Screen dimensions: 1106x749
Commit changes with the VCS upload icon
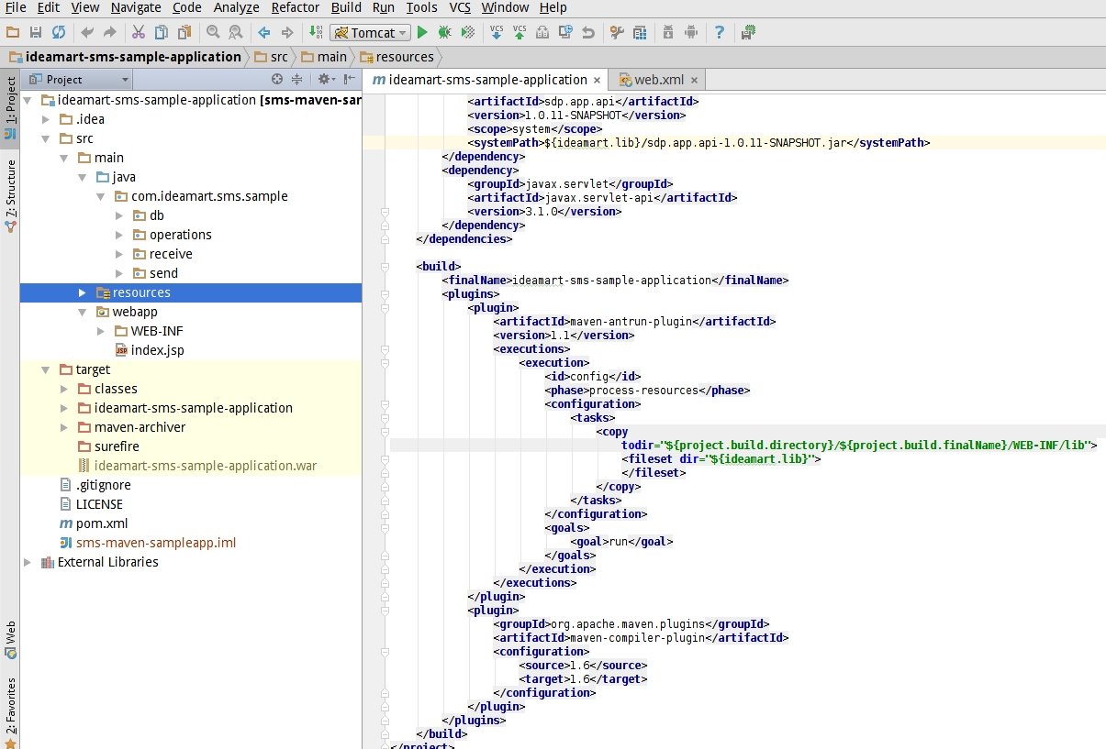point(519,32)
